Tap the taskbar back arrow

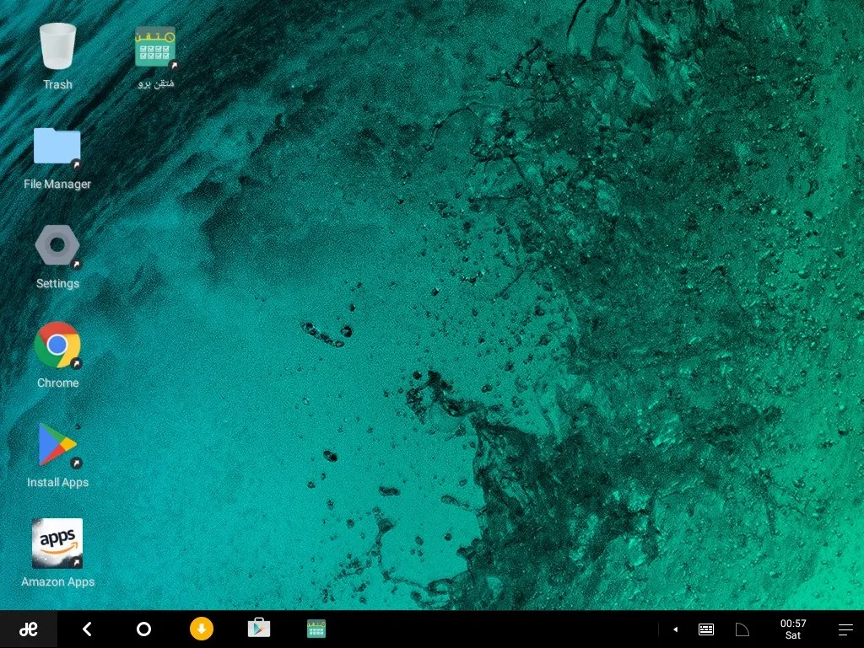tap(87, 629)
